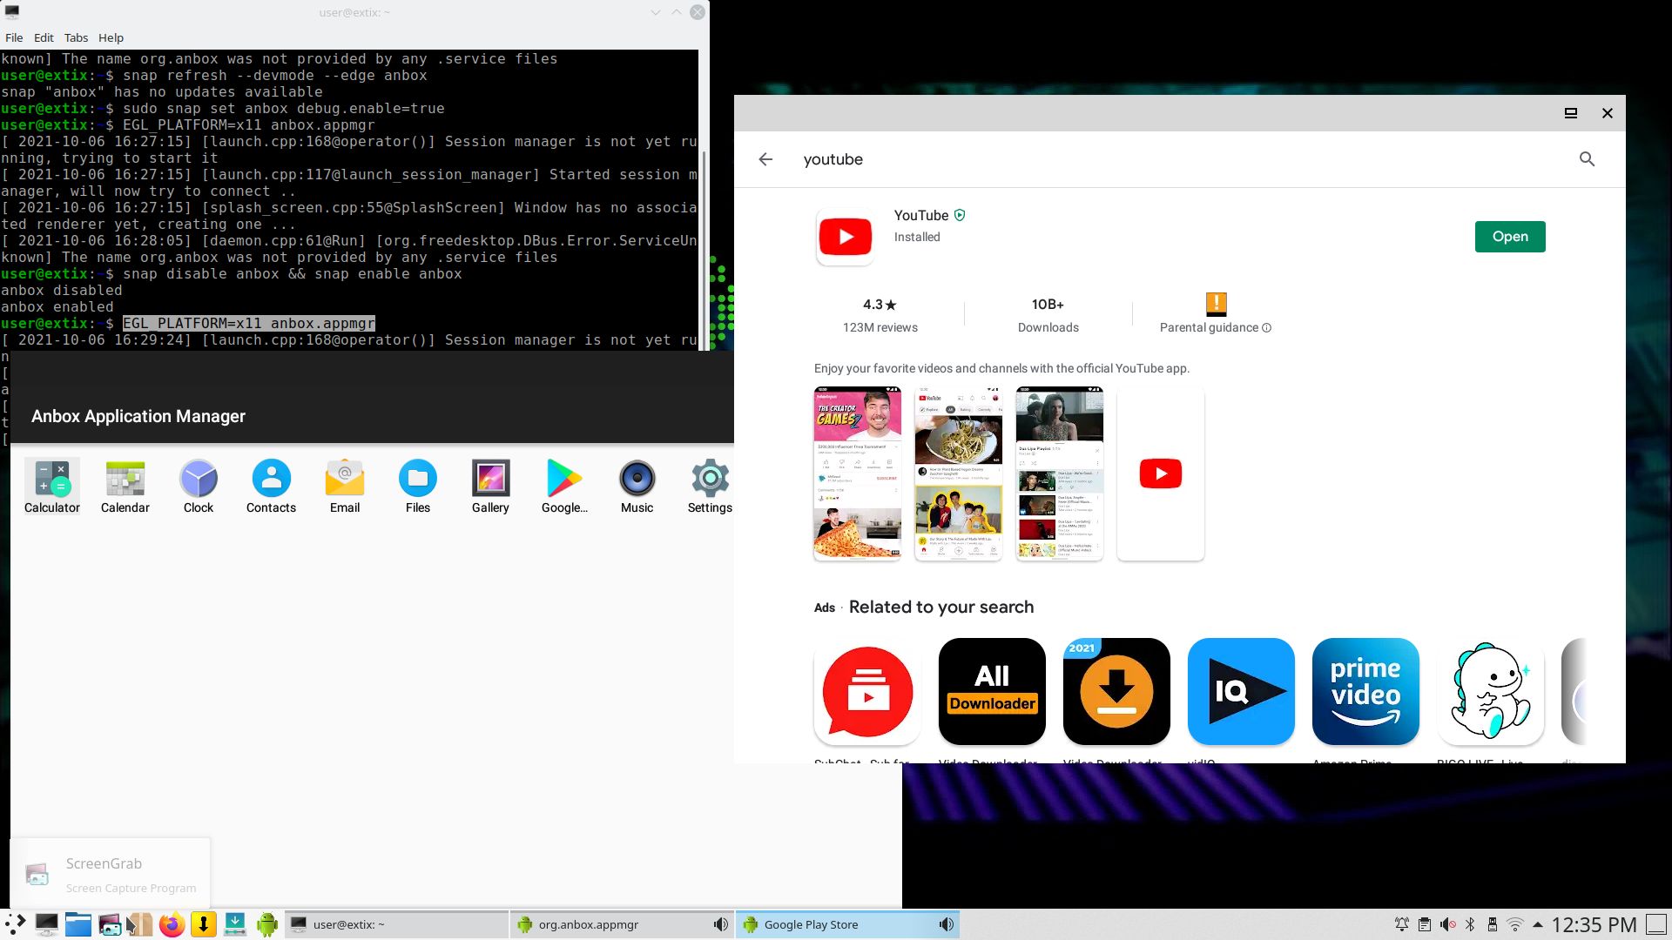This screenshot has height=940, width=1672.
Task: Click the Android icon in taskbar launcher
Action: click(266, 924)
